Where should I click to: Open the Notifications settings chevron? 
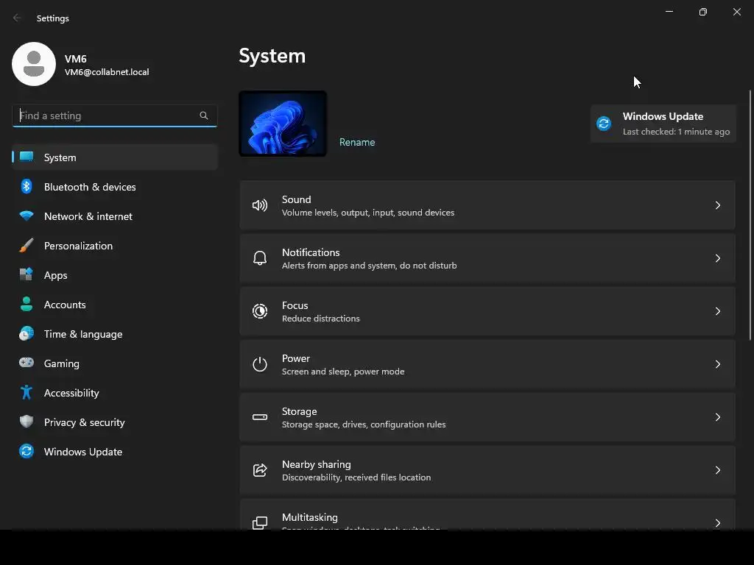(718, 258)
